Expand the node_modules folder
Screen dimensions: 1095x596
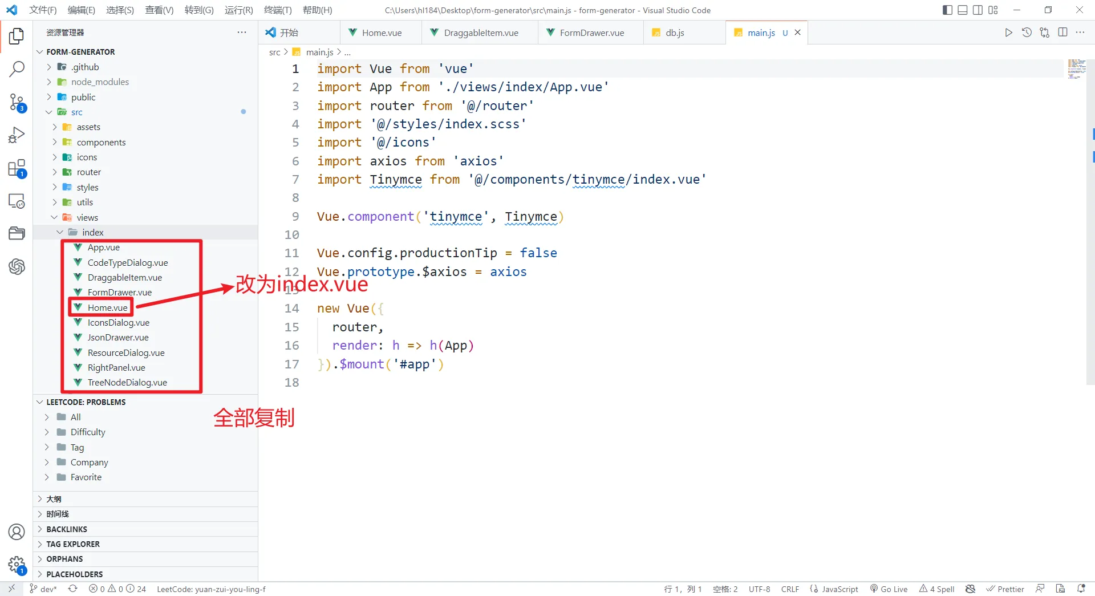[x=100, y=82]
